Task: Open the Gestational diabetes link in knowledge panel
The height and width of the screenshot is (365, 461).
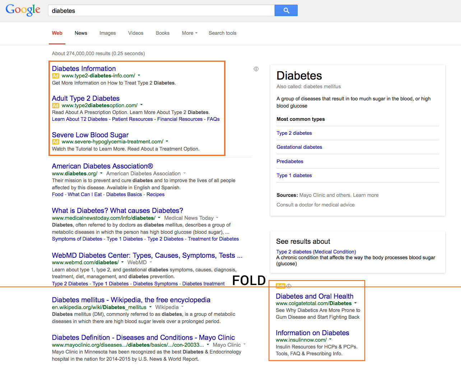Action: click(x=299, y=147)
